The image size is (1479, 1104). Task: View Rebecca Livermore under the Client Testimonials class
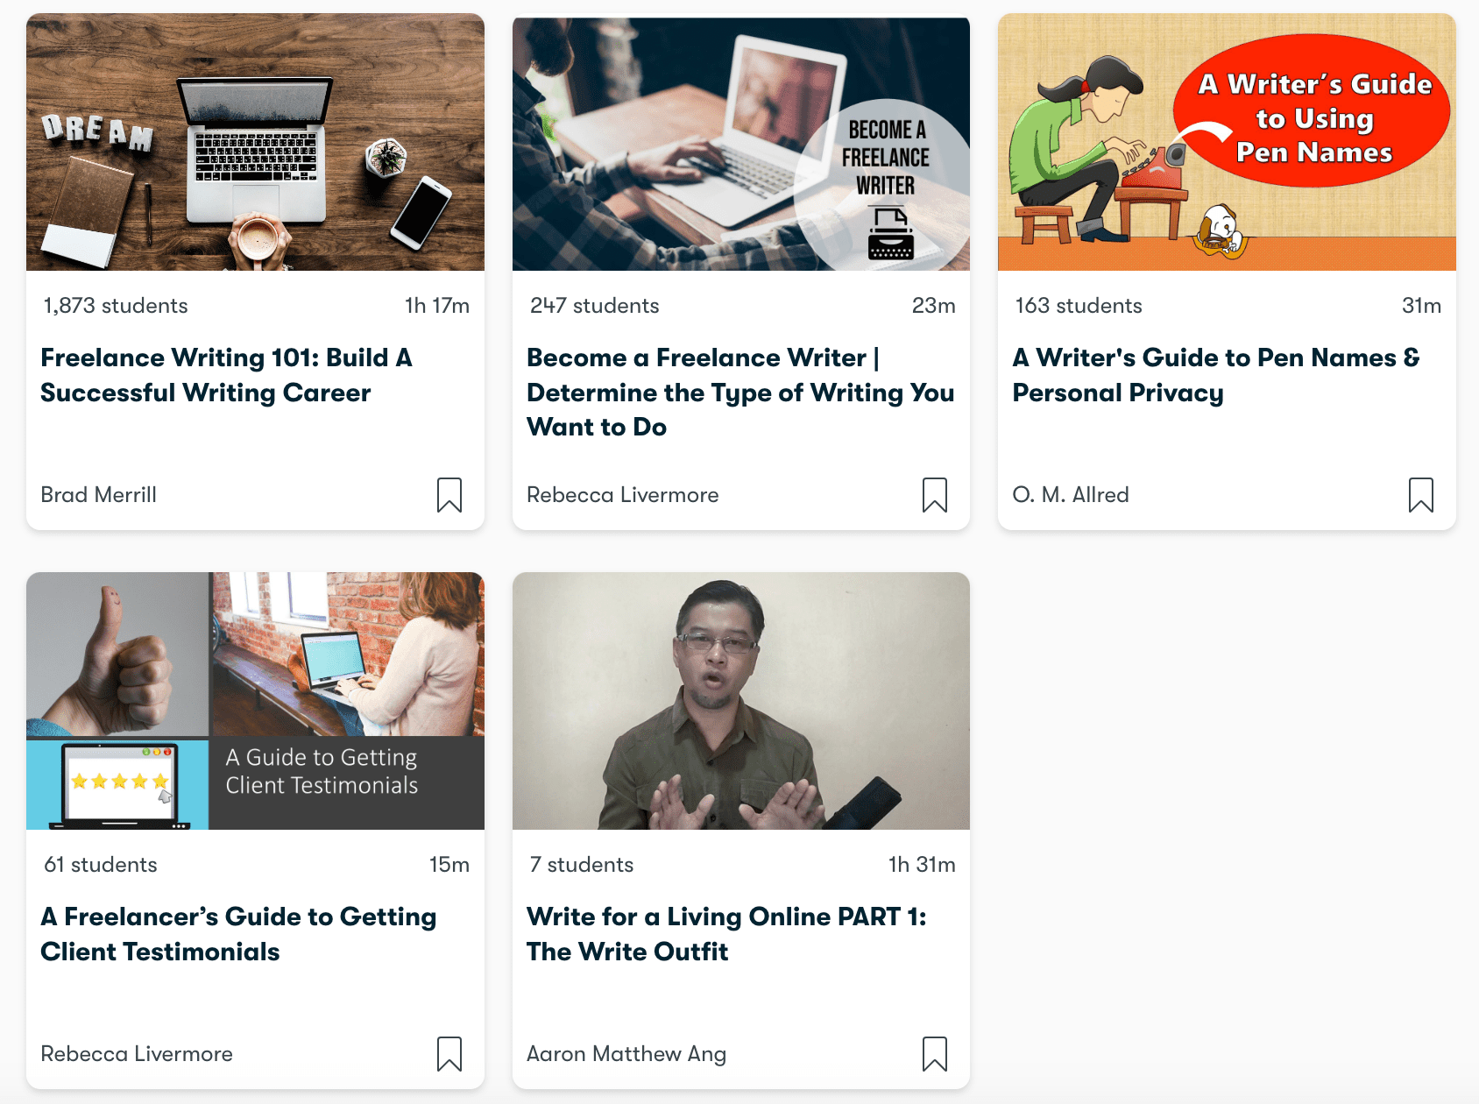pyautogui.click(x=137, y=1054)
